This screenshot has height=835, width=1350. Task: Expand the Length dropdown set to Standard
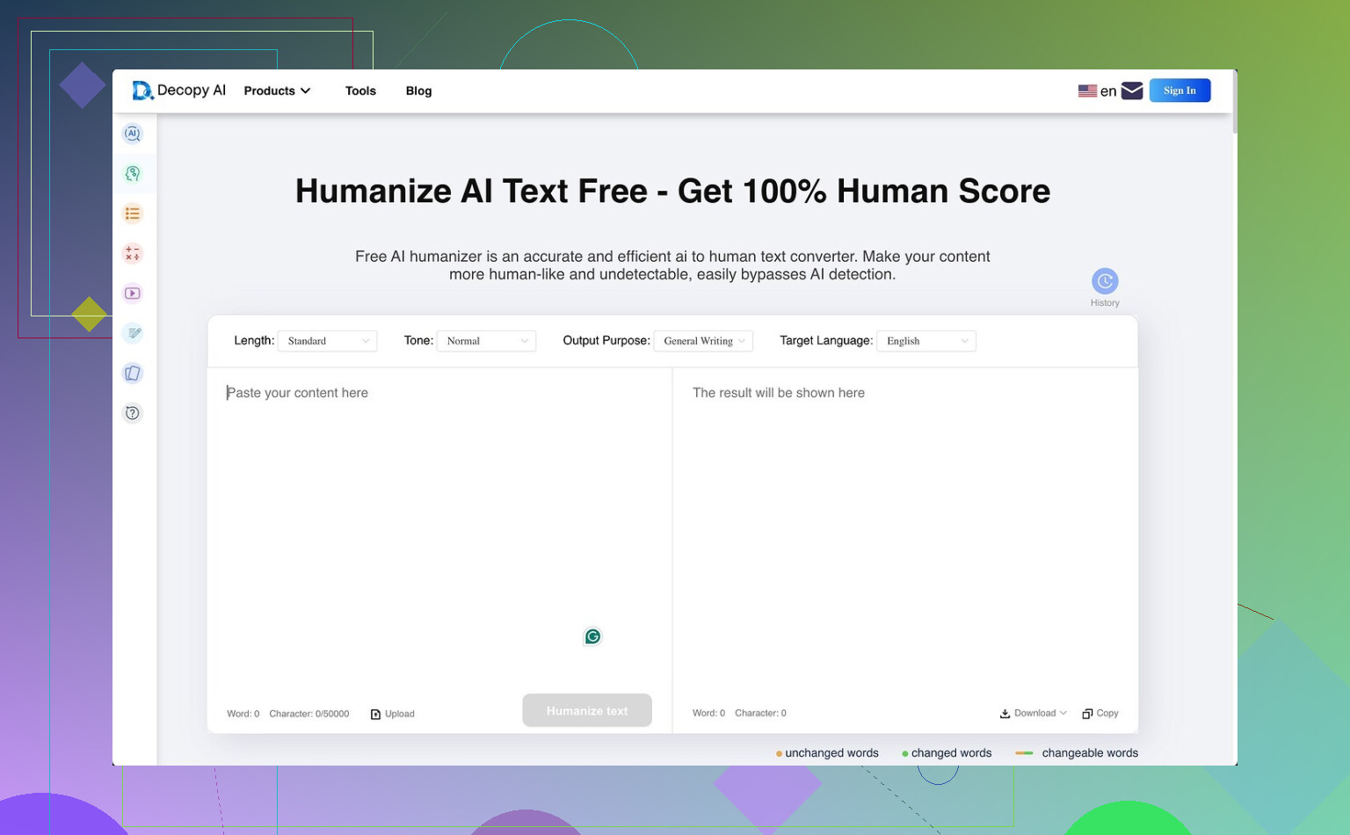(328, 341)
